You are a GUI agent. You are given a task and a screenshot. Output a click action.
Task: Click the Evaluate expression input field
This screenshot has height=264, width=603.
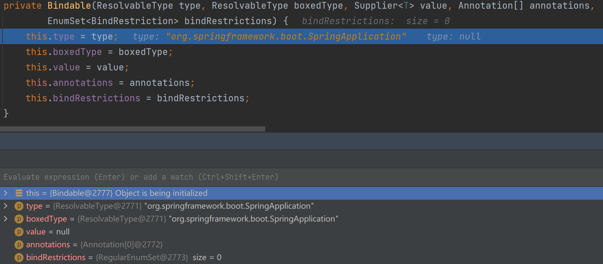pyautogui.click(x=301, y=177)
